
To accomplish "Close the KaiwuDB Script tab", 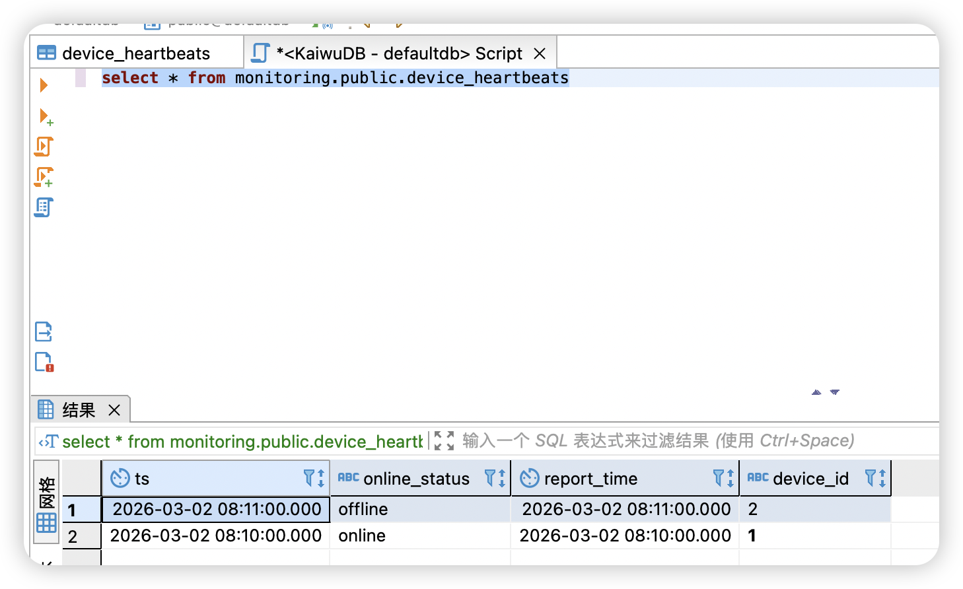I will tap(540, 53).
